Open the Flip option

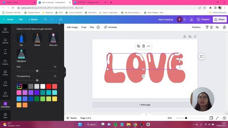pyautogui.click(x=92, y=27)
